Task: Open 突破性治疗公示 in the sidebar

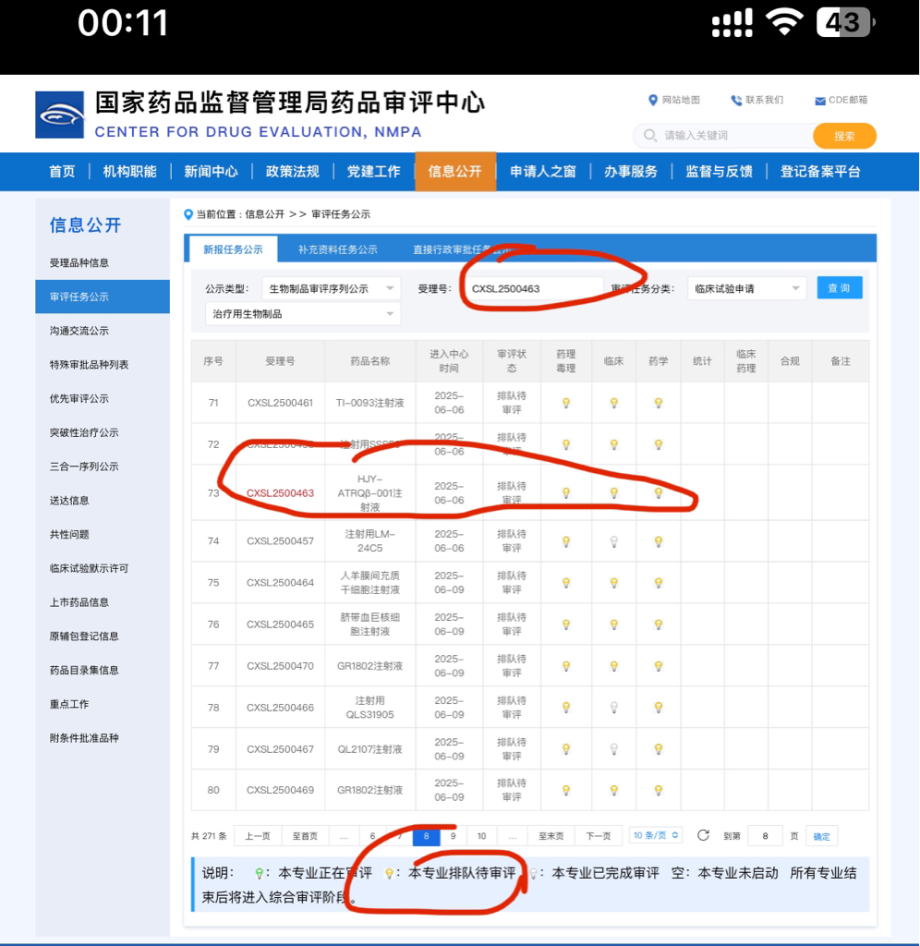Action: point(84,432)
